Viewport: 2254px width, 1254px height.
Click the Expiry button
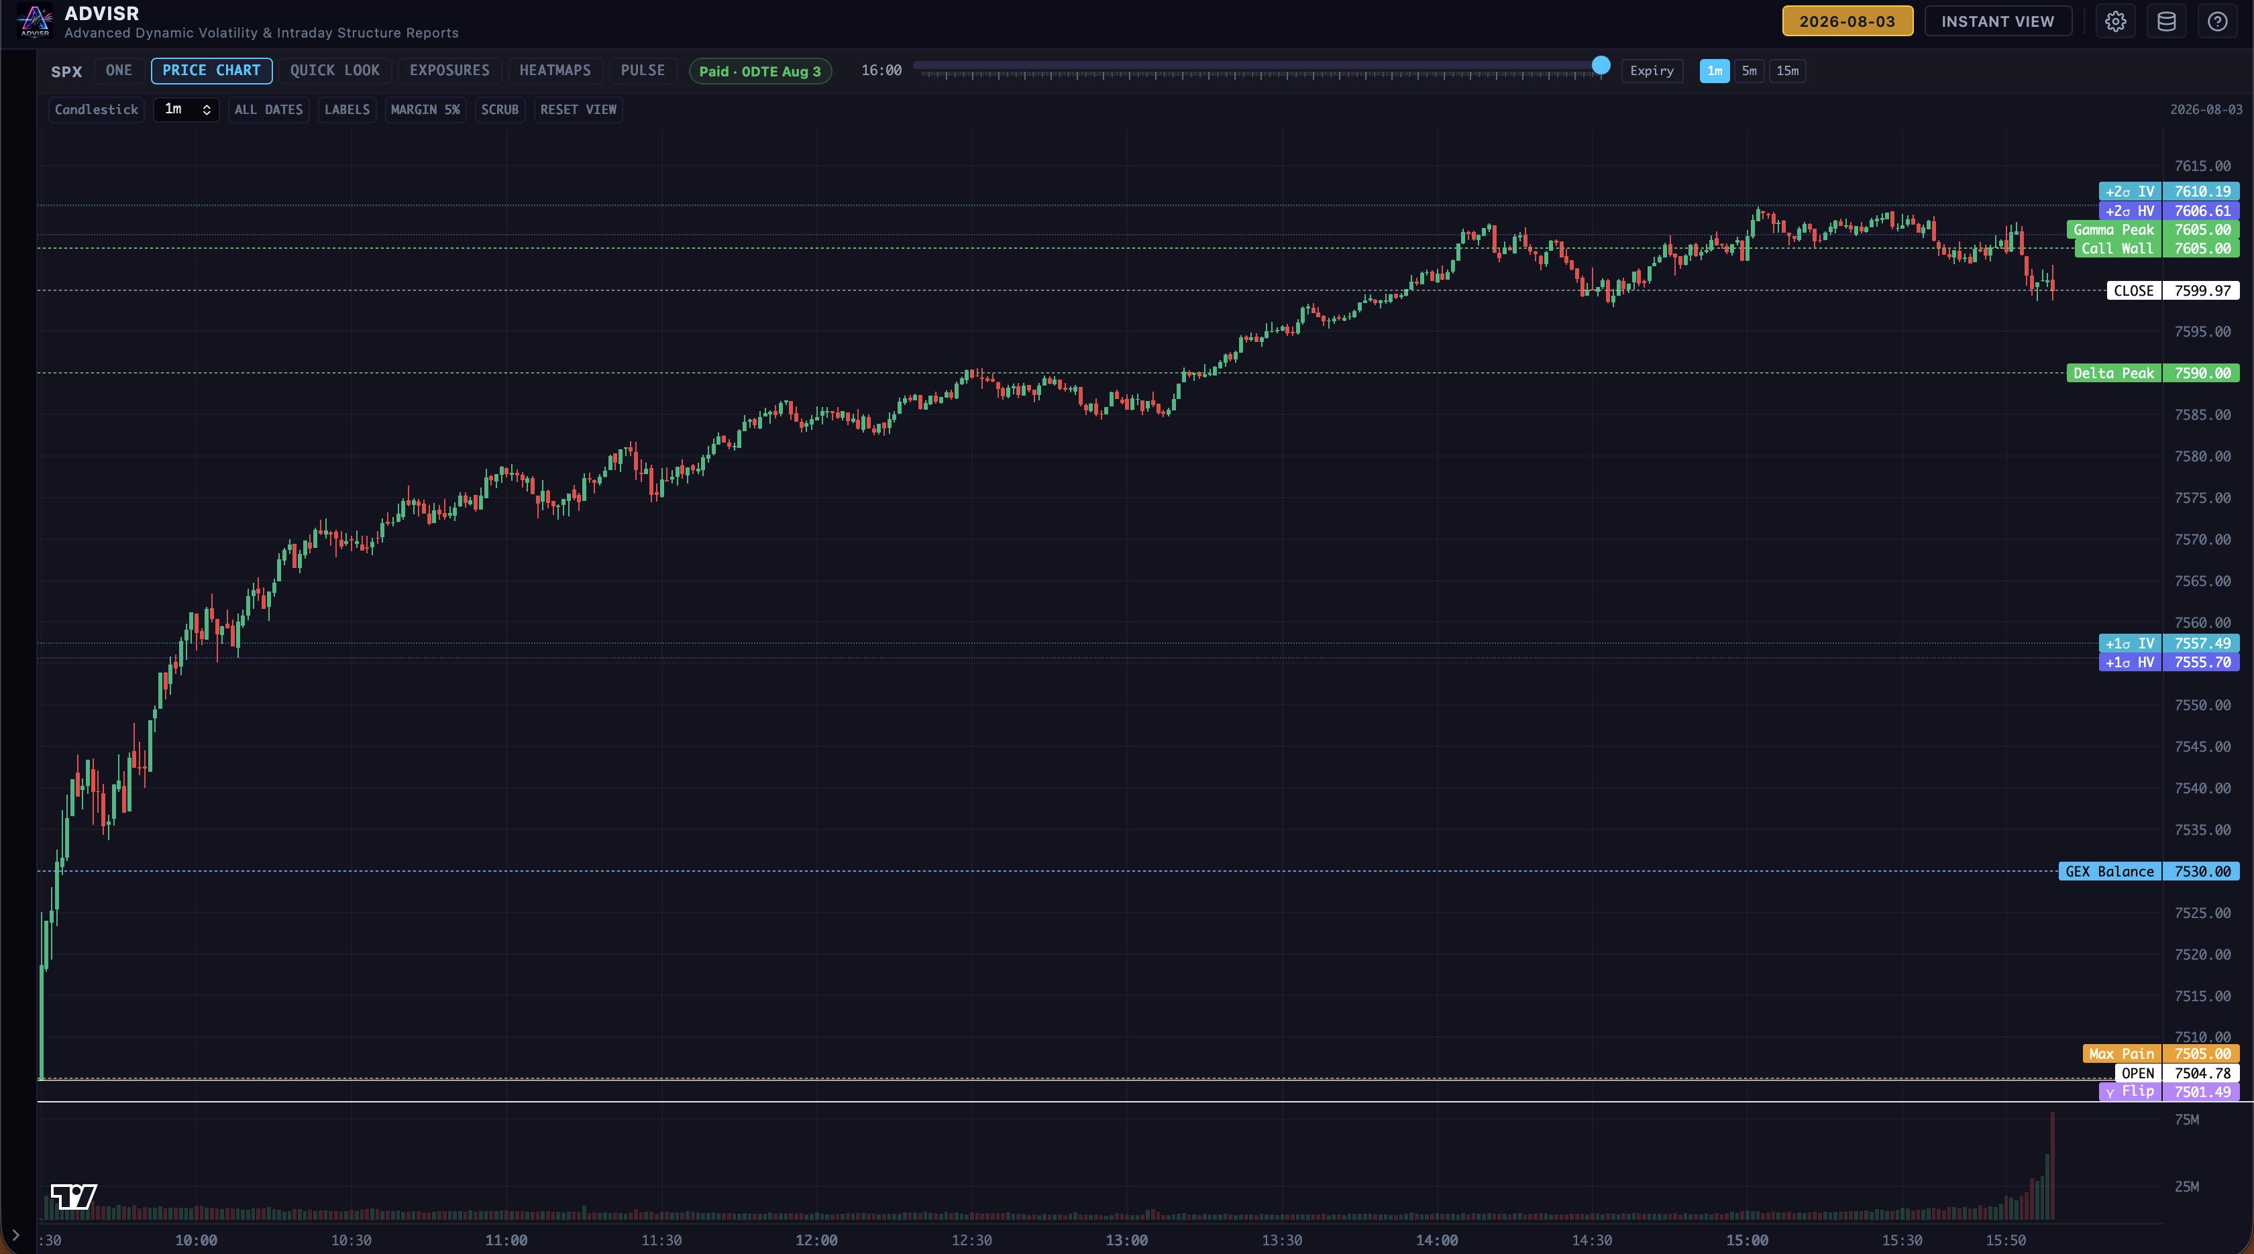[x=1652, y=71]
